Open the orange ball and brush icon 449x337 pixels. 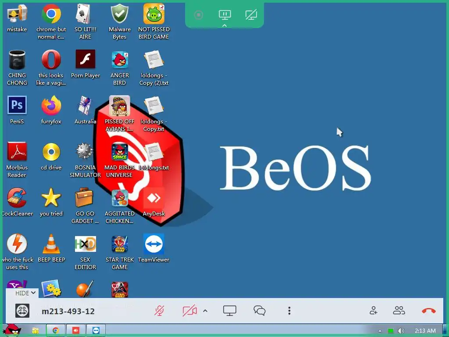pyautogui.click(x=85, y=289)
